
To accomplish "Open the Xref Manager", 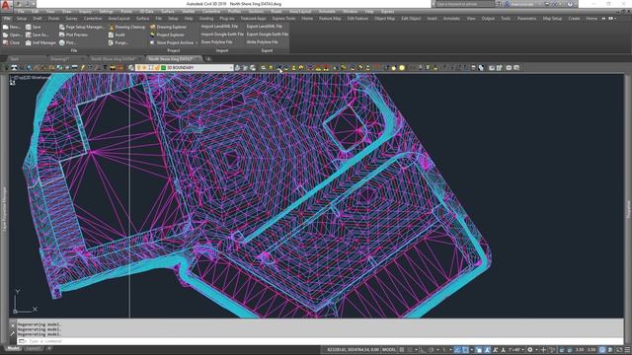I will (x=40, y=42).
